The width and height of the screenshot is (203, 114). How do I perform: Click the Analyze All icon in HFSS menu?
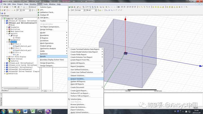pos(38,15)
